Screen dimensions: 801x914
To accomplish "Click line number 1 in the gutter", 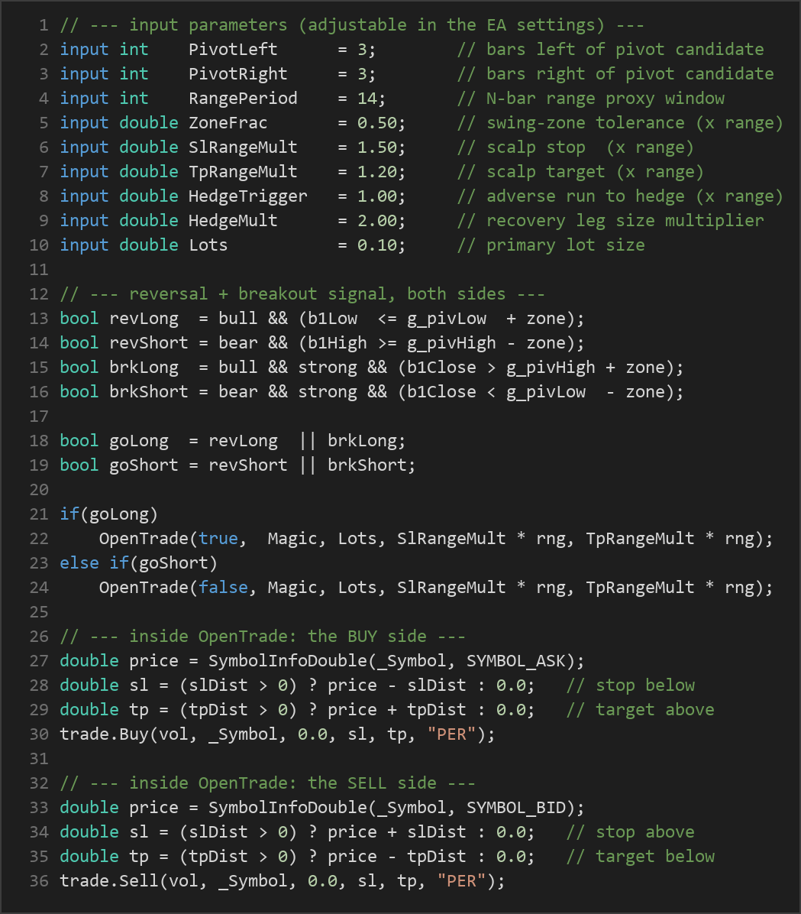I will [x=44, y=25].
